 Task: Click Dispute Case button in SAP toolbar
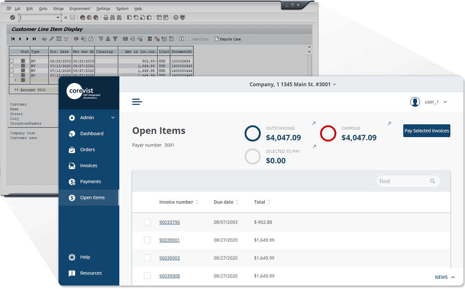[227, 39]
